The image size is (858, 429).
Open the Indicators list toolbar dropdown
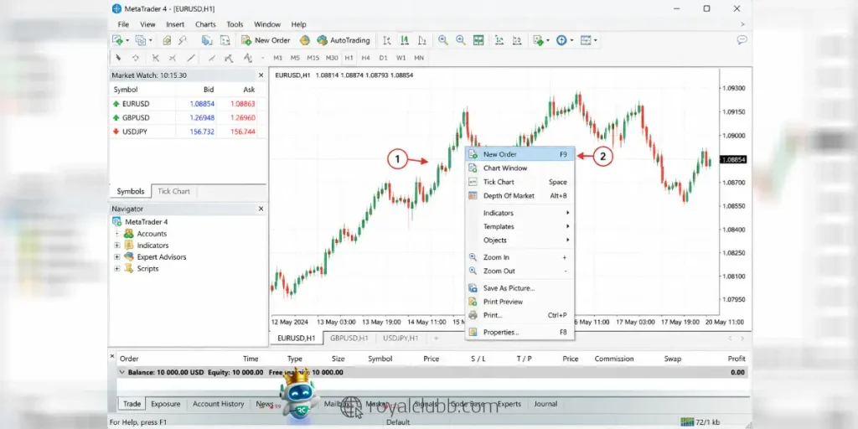[x=548, y=40]
